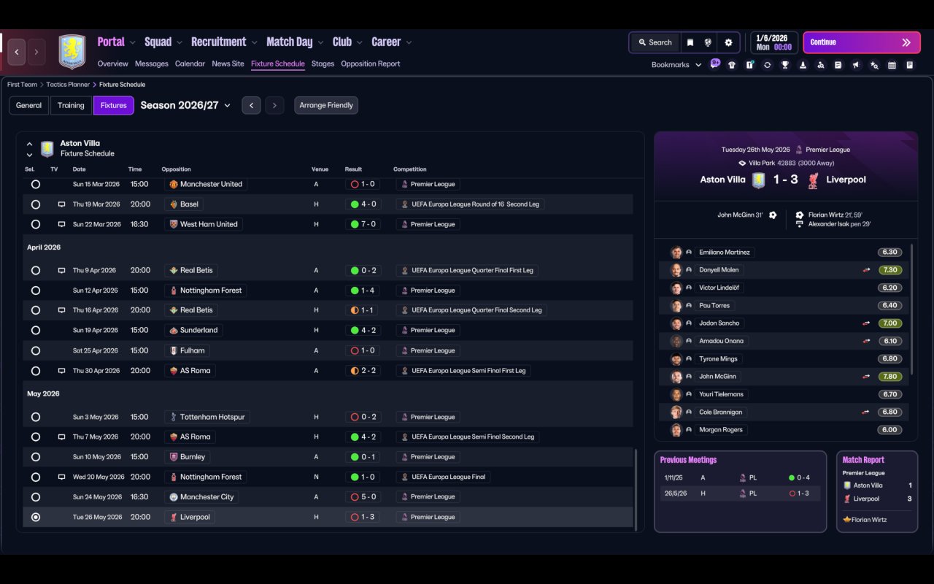Viewport: 934px width, 584px height.
Task: Click the Search field in top bar
Action: (655, 42)
